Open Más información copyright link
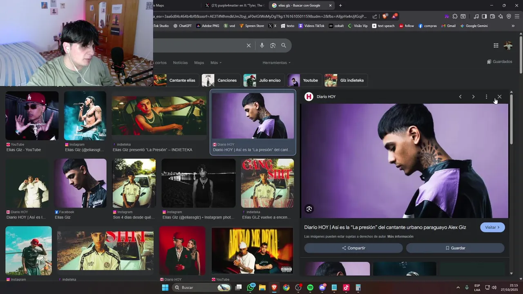This screenshot has height=294, width=523. click(400, 236)
